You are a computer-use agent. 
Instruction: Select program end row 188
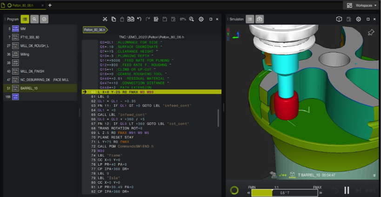pos(40,97)
